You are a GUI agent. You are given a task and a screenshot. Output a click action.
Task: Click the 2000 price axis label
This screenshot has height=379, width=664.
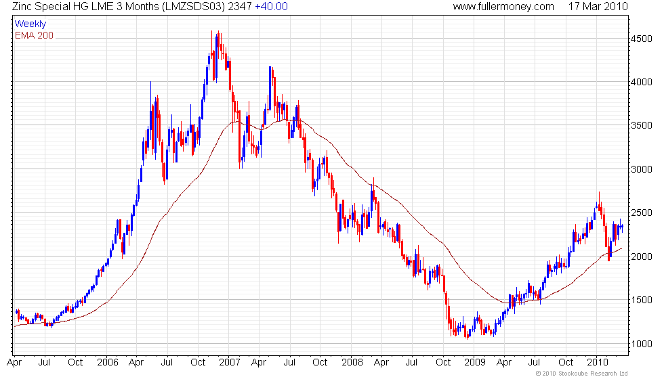tap(641, 257)
